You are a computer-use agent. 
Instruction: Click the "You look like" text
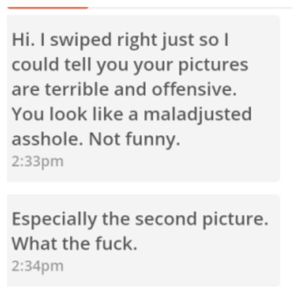click(x=68, y=114)
